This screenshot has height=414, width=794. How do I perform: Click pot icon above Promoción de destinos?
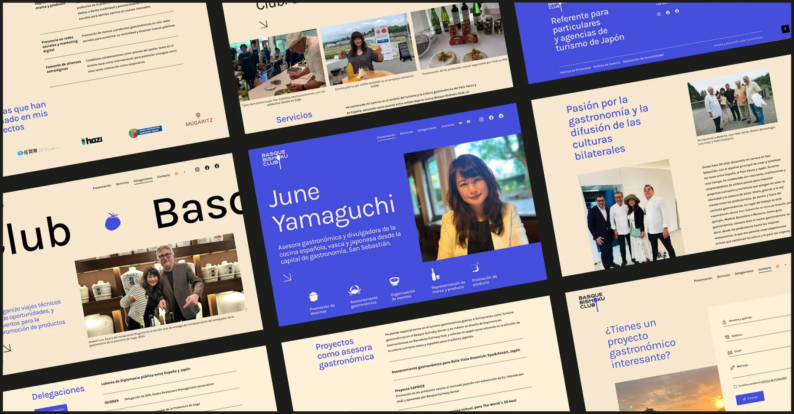click(x=313, y=297)
